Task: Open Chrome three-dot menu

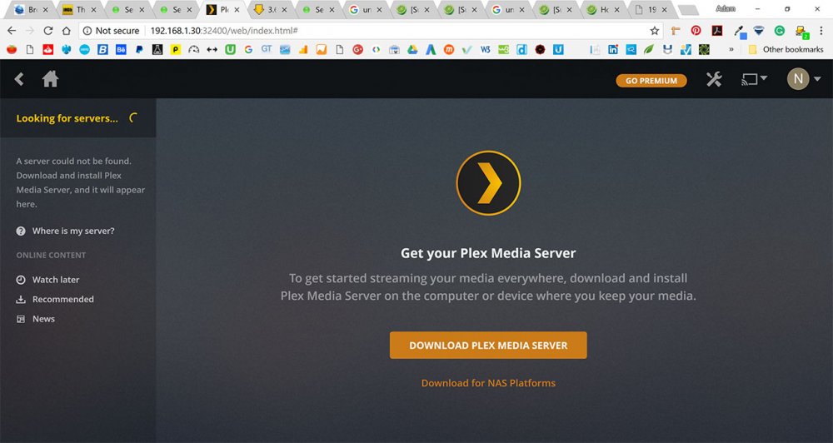Action: [821, 31]
